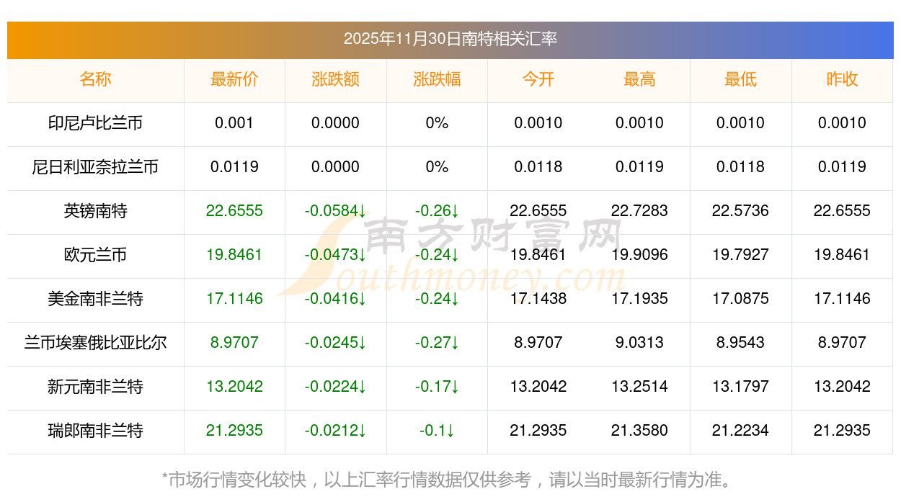
Task: Click the 新元南非兰特 row name
Action: coord(96,387)
